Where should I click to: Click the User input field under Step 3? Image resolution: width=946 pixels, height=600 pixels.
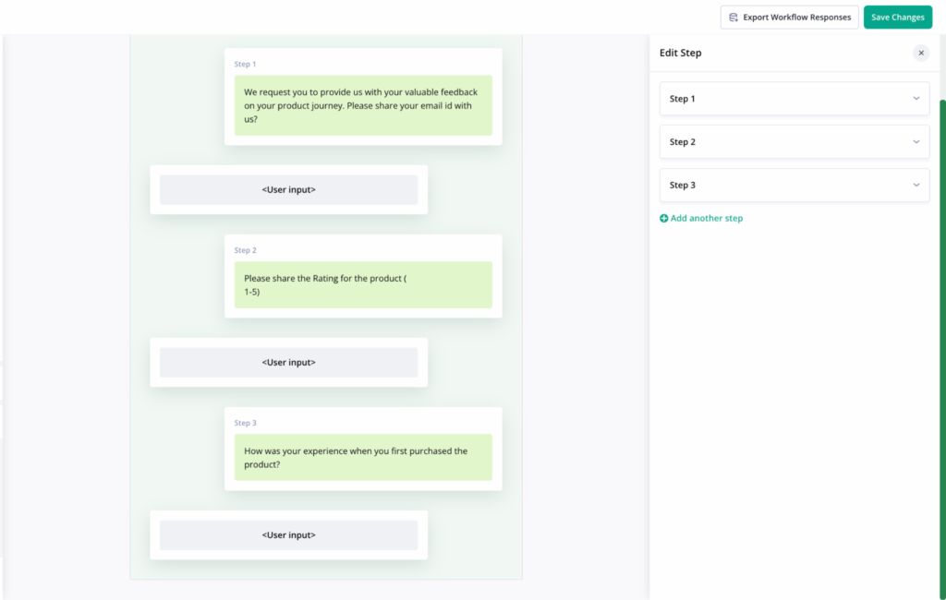(x=288, y=534)
